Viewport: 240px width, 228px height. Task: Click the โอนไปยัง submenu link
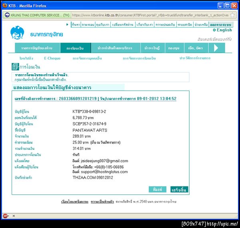(26, 58)
